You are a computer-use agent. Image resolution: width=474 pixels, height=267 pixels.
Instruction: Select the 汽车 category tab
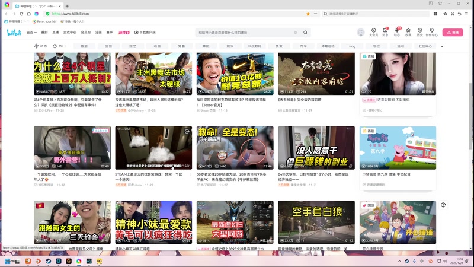point(303,46)
